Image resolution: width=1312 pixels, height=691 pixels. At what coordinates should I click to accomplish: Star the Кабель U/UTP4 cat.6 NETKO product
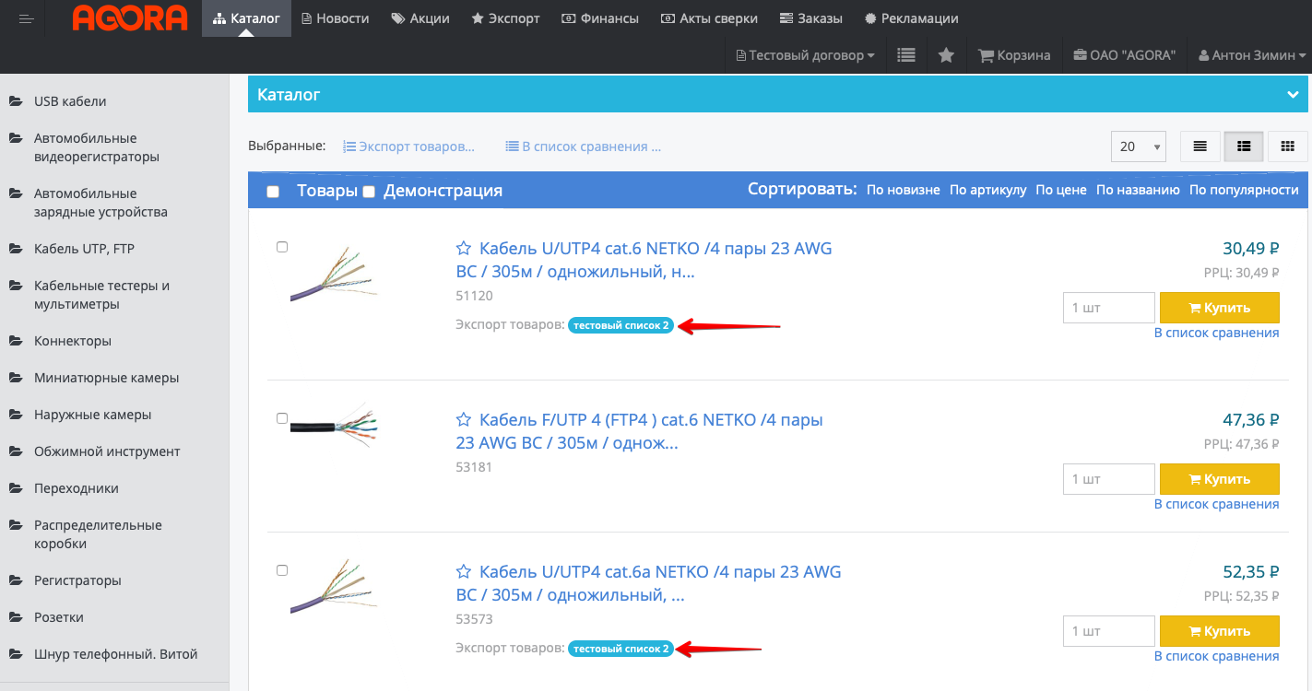pos(464,249)
